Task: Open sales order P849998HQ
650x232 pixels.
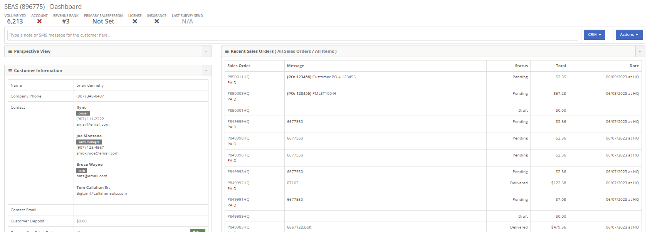Action: [x=239, y=138]
